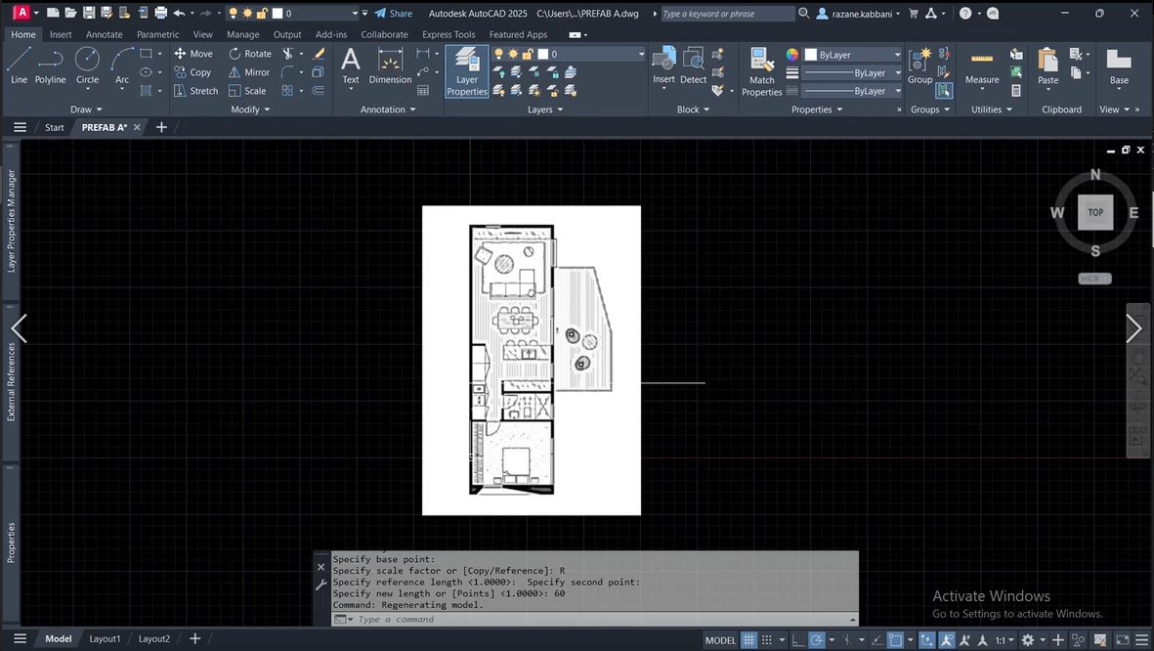Open the ByLayer object color dropdown

click(897, 55)
